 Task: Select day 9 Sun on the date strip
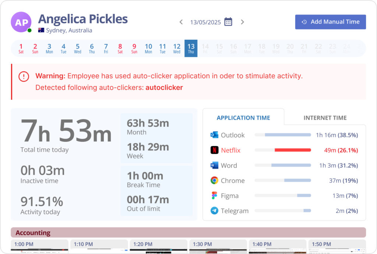[x=134, y=48]
